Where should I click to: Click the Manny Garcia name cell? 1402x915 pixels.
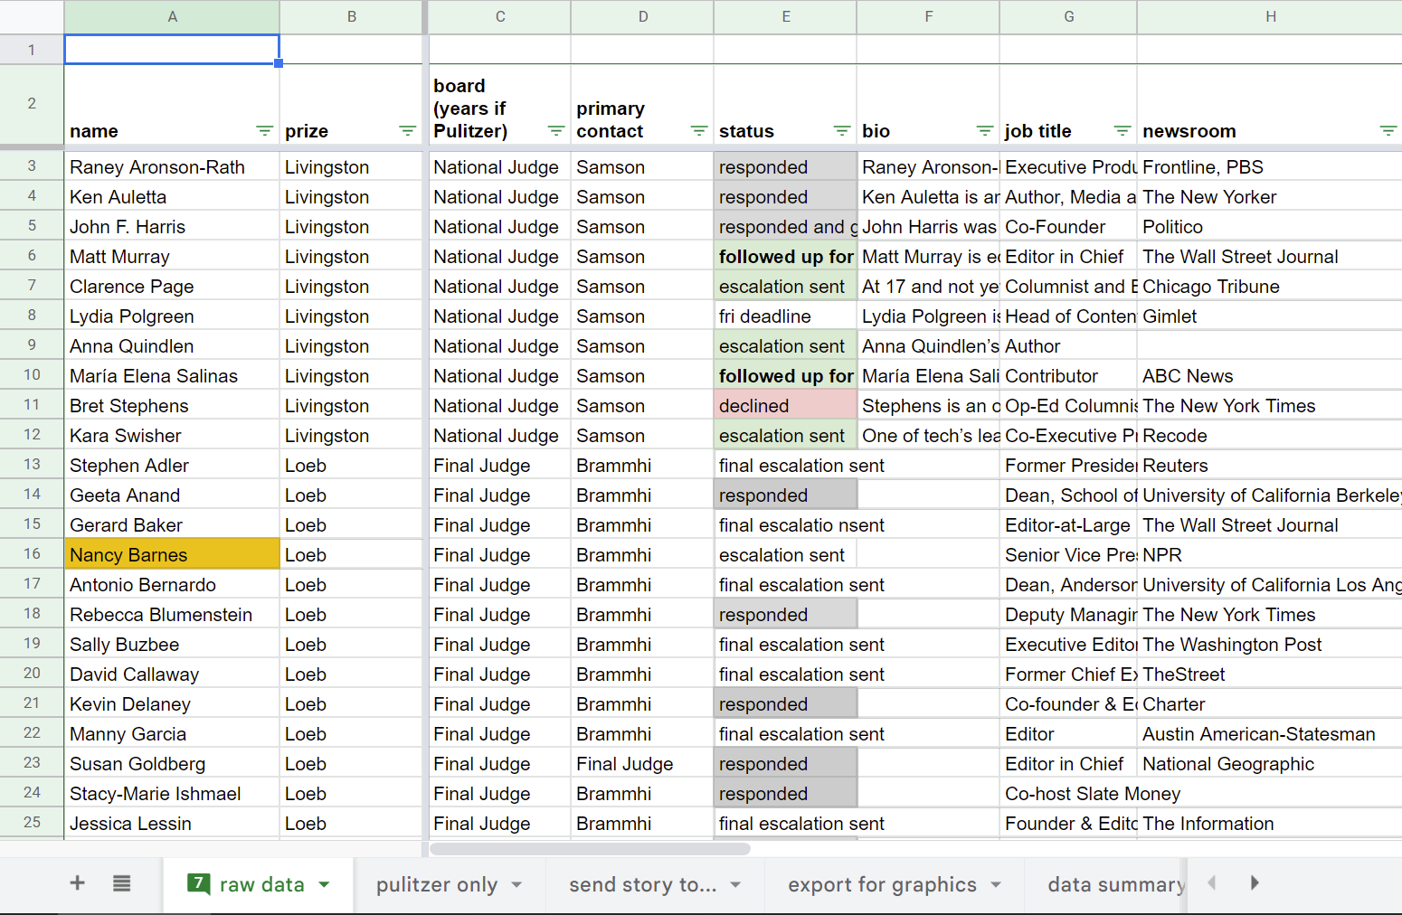(x=172, y=733)
